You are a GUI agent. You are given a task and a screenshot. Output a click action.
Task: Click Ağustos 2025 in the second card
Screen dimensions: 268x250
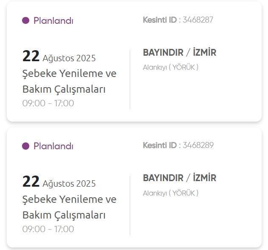[69, 184]
